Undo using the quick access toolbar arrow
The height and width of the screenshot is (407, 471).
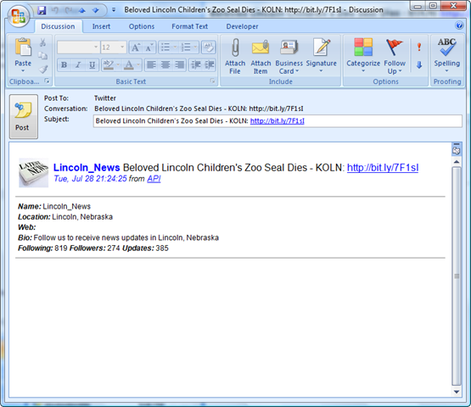point(54,10)
